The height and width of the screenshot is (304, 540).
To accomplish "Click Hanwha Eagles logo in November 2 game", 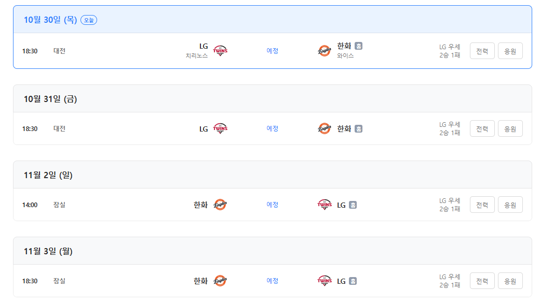I will 220,205.
